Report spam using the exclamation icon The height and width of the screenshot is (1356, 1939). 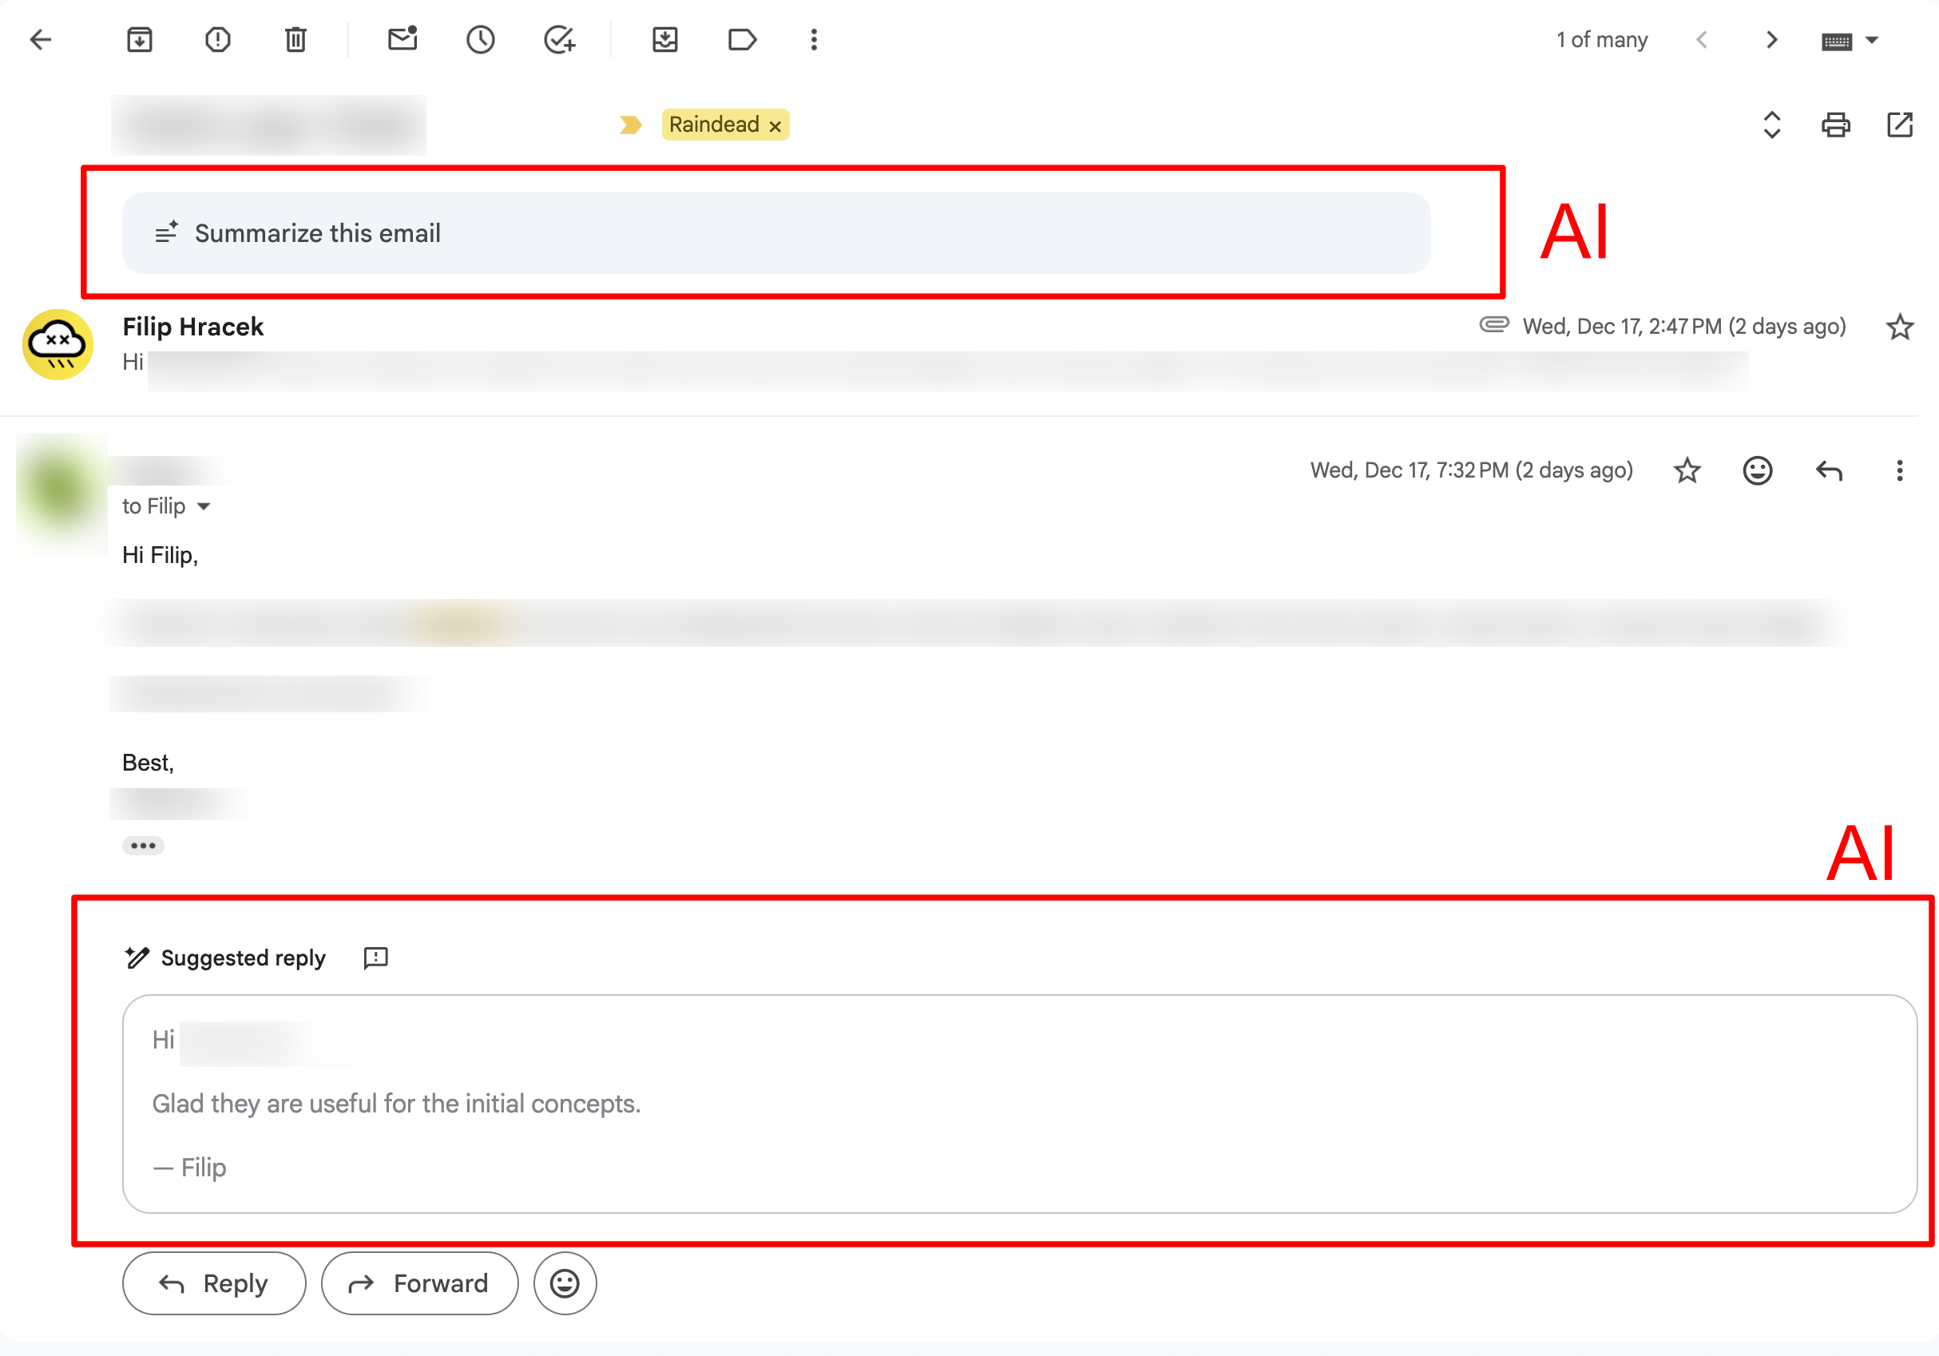pyautogui.click(x=218, y=40)
